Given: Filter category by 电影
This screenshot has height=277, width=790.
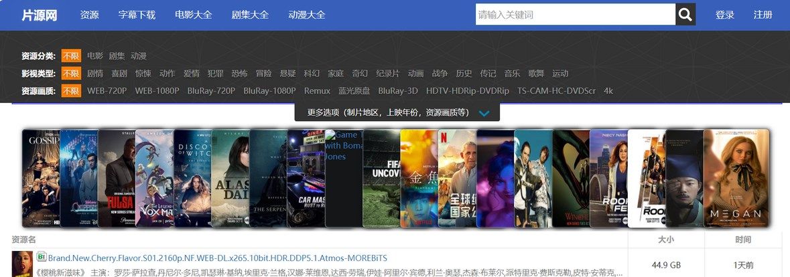Looking at the screenshot, I should (x=95, y=56).
